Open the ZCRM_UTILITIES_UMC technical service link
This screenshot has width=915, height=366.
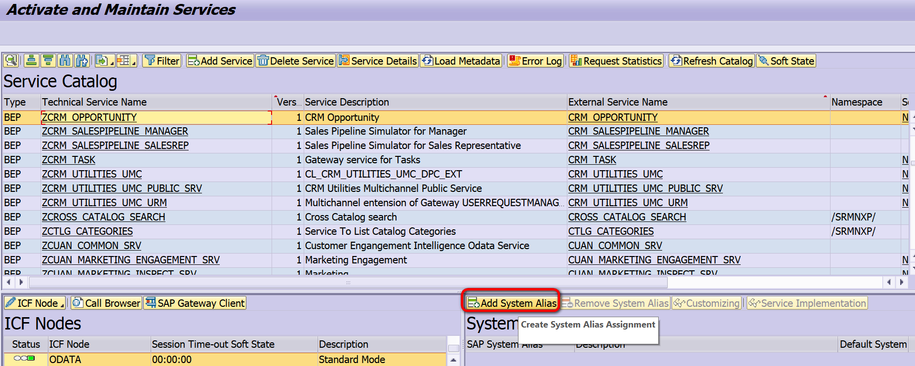pyautogui.click(x=92, y=174)
